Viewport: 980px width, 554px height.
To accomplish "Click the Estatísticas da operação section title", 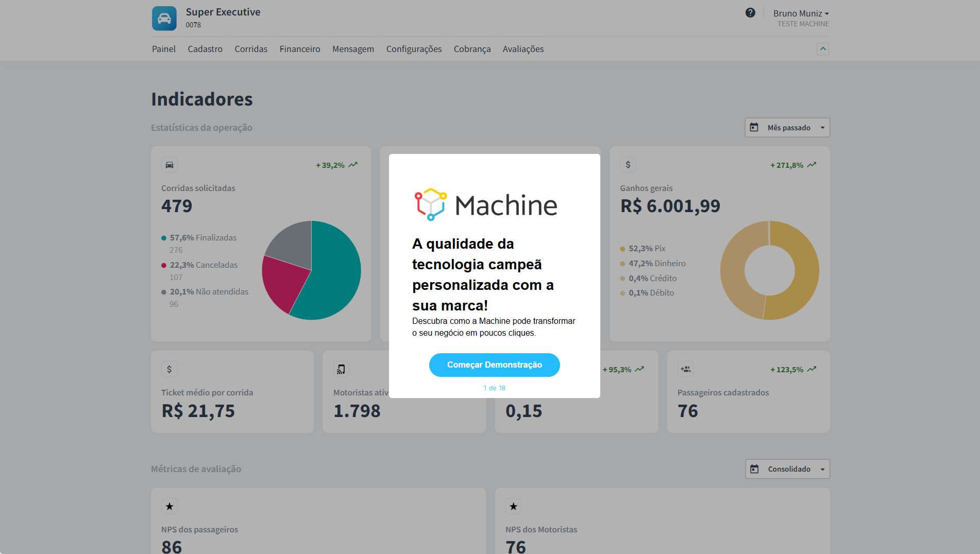I will 201,128.
